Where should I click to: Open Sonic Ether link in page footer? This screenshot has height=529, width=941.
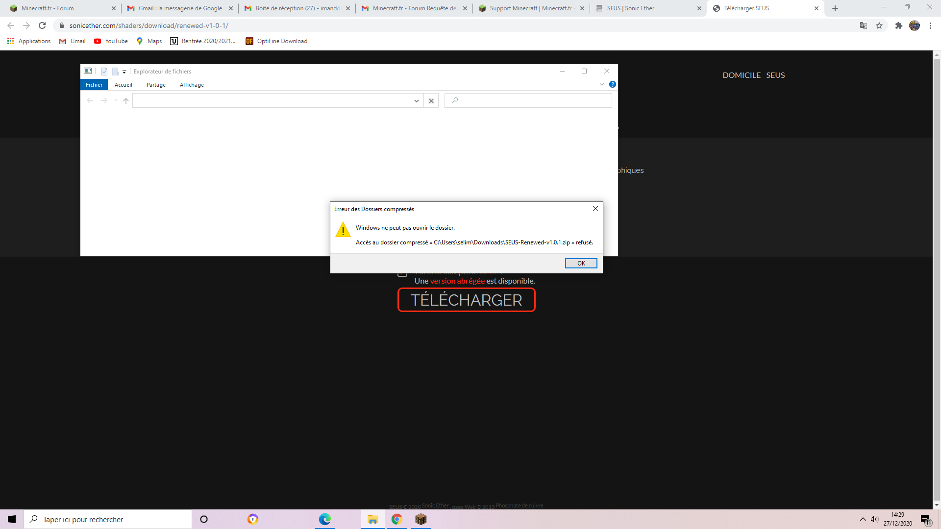click(435, 505)
